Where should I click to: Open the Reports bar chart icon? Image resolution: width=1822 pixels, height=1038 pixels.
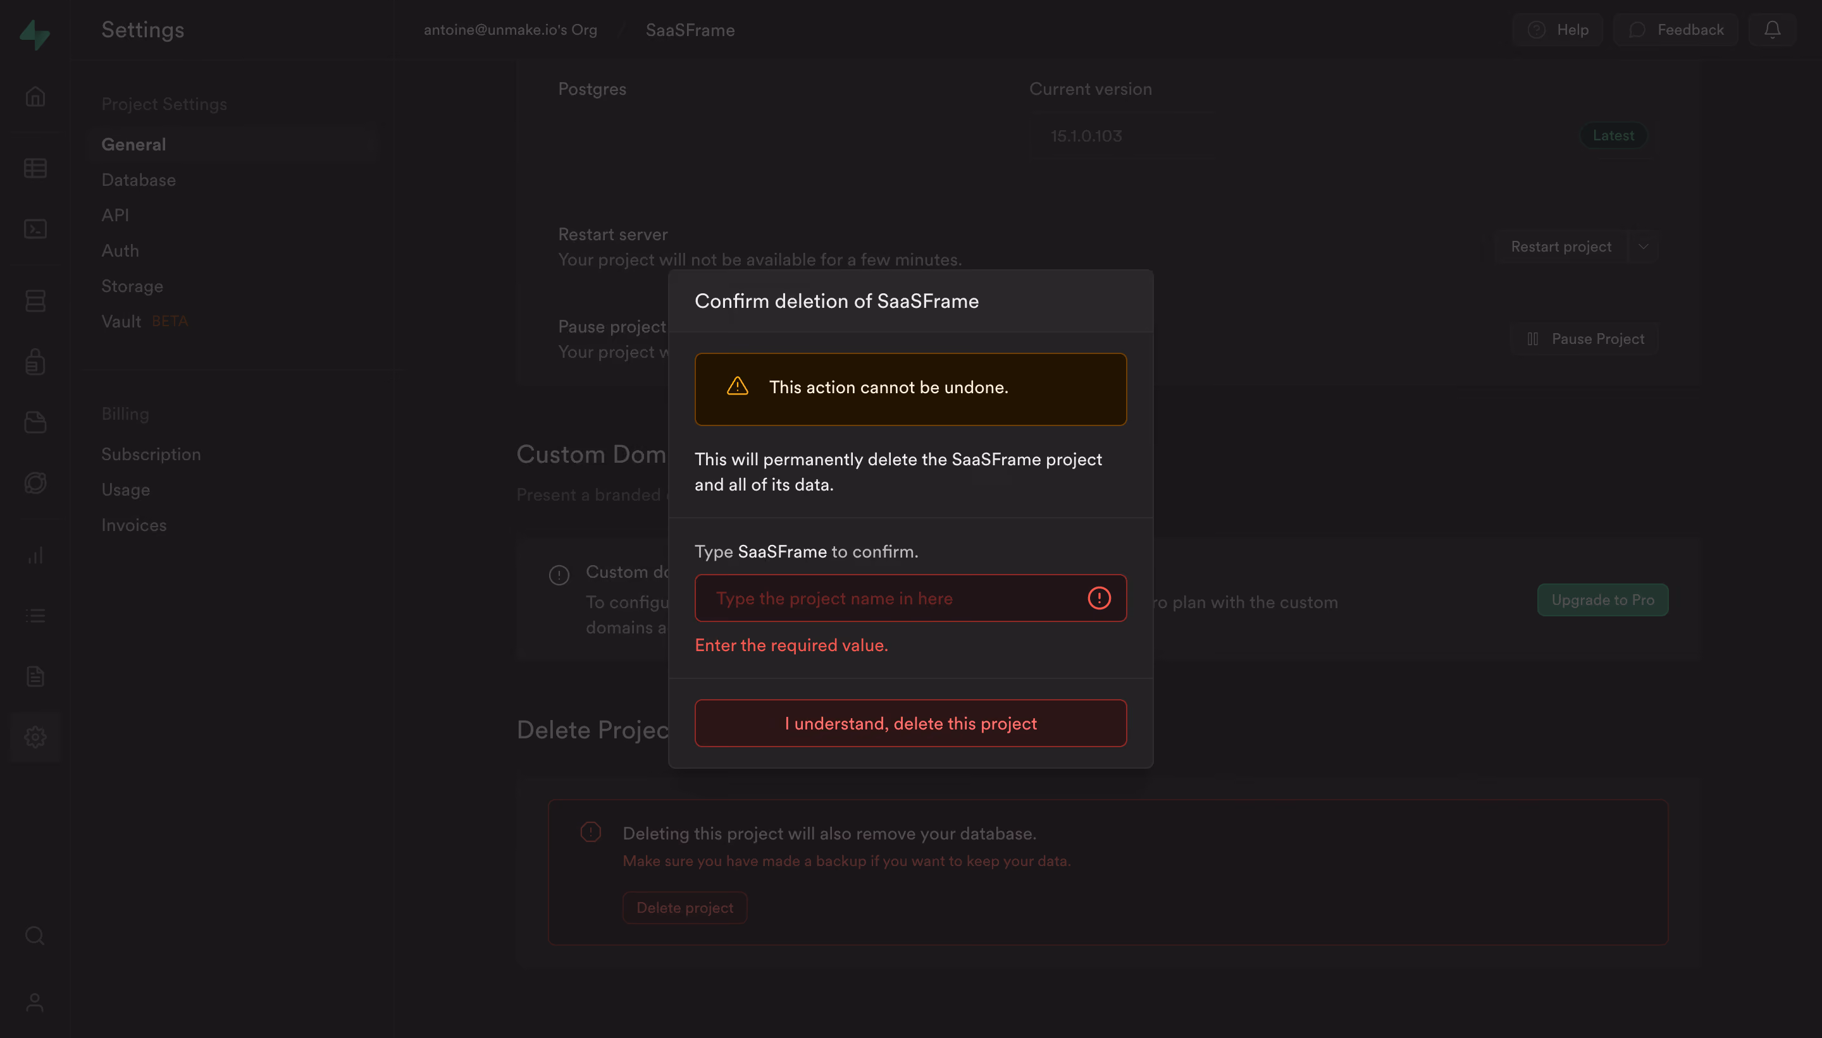[35, 556]
